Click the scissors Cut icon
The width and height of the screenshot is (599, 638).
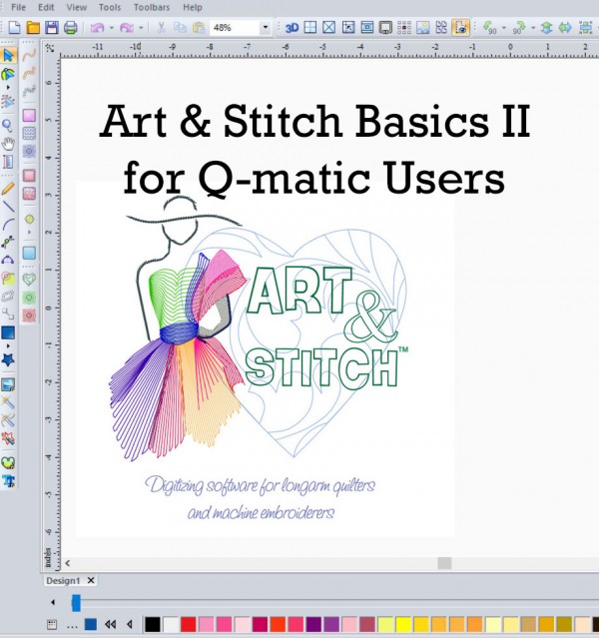[163, 28]
